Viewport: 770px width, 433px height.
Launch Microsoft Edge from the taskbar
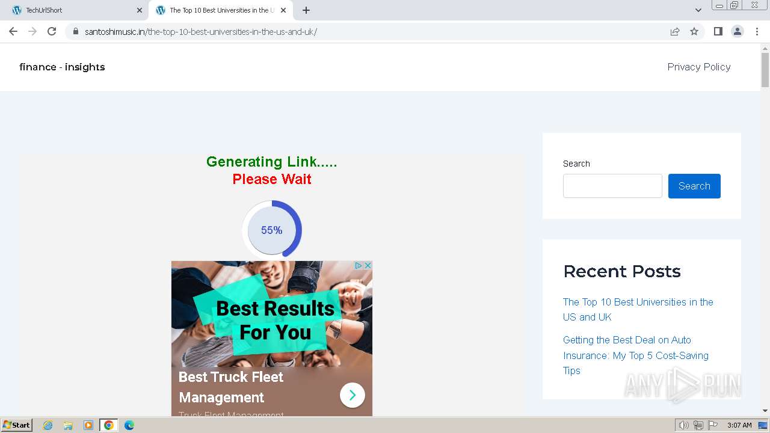point(129,425)
